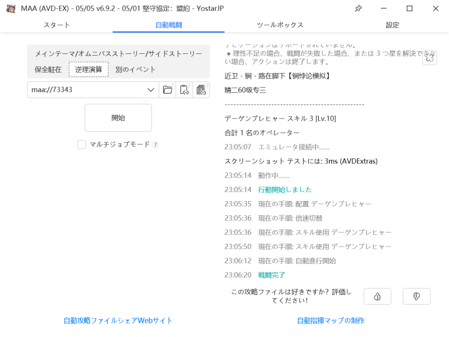The height and width of the screenshot is (337, 449).
Task: Select the 保全駐在 mode
Action: pos(48,69)
